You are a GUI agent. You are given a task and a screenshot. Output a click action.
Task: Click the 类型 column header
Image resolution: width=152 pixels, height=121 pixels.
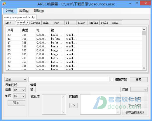click(x=28, y=30)
